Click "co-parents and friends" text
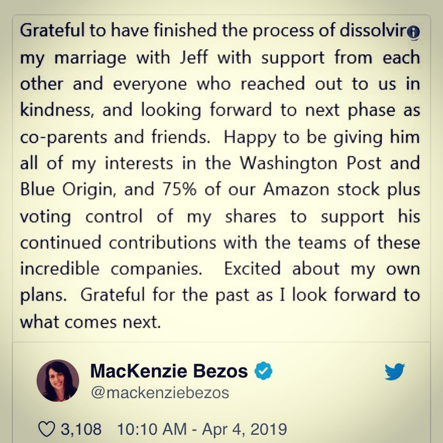Screen dimensions: 443x443 click(x=115, y=137)
